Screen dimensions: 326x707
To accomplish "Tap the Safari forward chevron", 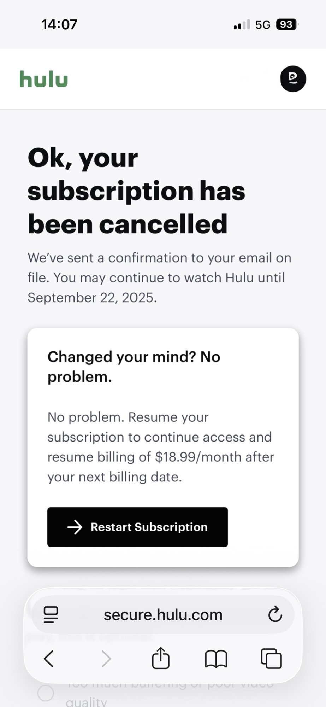I will pyautogui.click(x=106, y=659).
